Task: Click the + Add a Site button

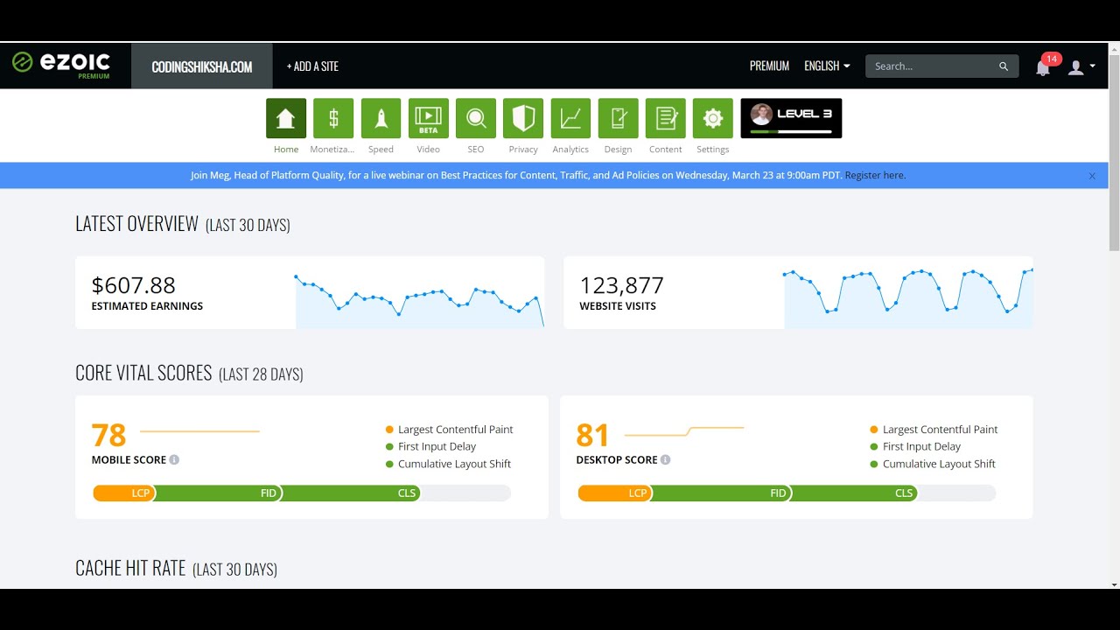Action: tap(312, 66)
